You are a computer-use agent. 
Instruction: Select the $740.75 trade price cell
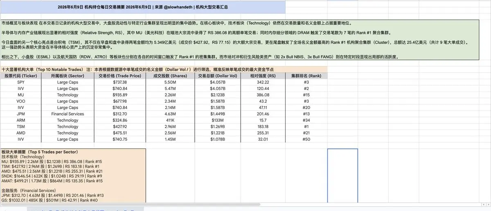click(x=120, y=139)
